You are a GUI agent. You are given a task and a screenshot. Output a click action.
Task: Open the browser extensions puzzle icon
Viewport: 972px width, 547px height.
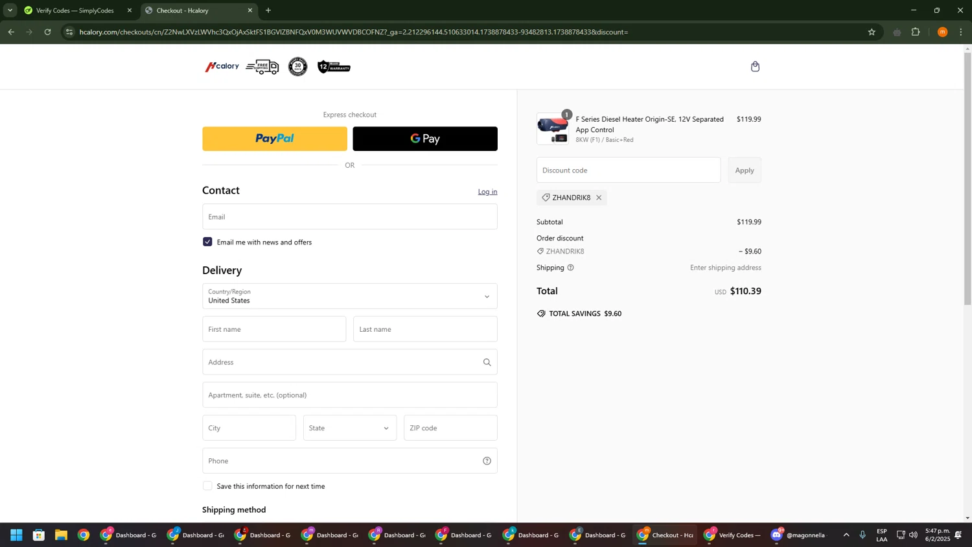(x=916, y=32)
